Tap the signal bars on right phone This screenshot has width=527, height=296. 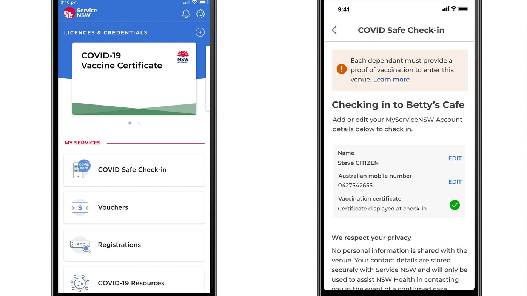[x=446, y=9]
